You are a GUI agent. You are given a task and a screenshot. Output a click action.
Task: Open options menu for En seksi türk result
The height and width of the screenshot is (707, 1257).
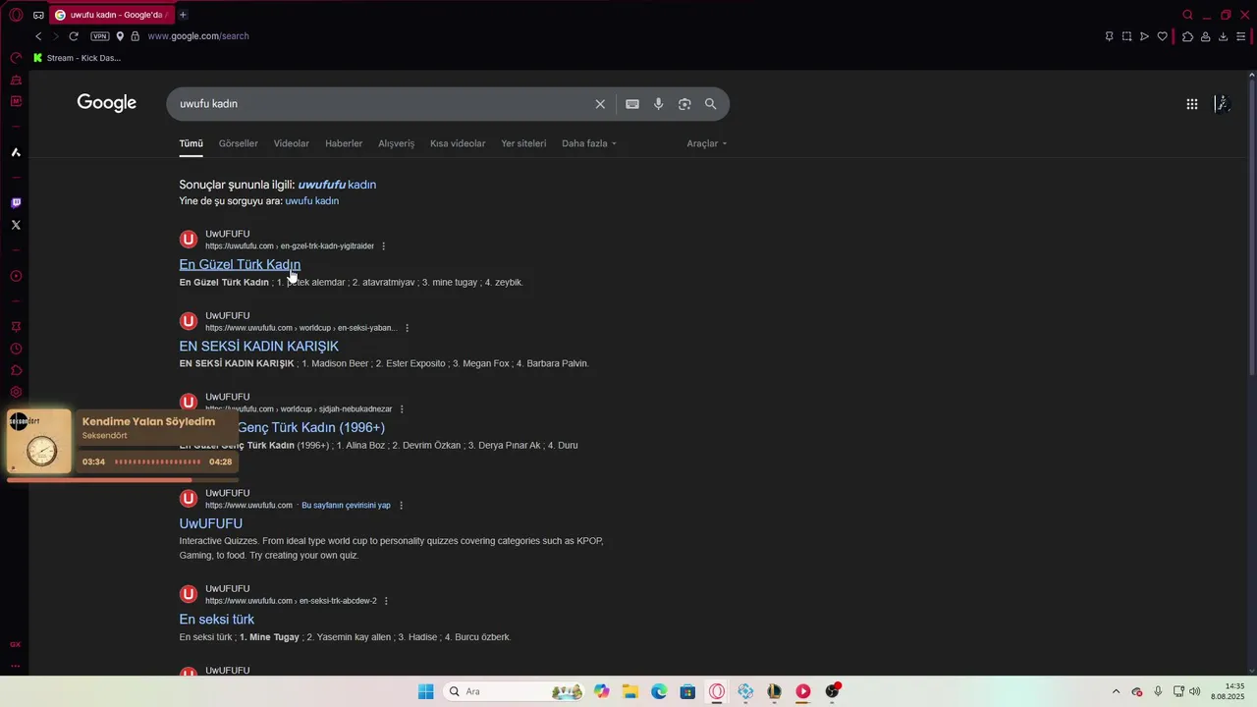click(386, 601)
